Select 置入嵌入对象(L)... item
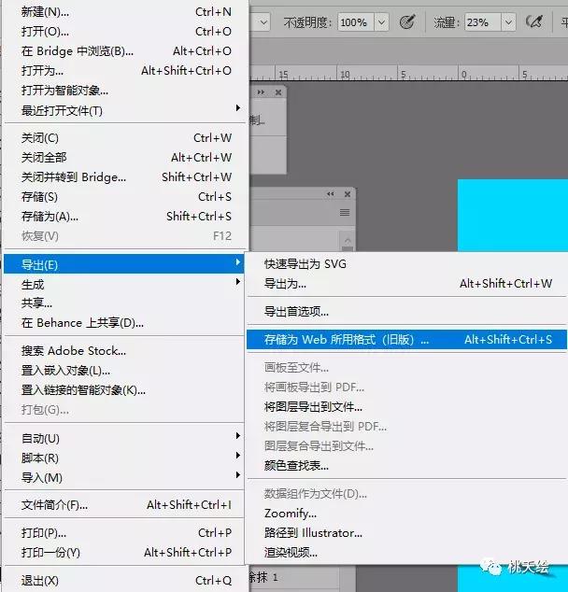 tap(124, 371)
